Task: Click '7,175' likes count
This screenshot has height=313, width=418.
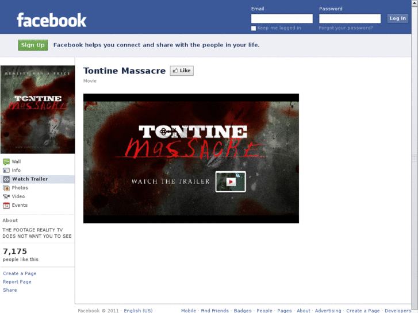Action: [15, 251]
